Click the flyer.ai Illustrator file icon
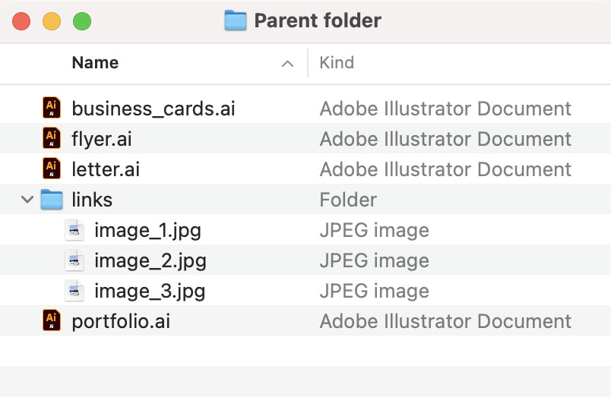Viewport: 611px width, 407px height. click(x=52, y=138)
